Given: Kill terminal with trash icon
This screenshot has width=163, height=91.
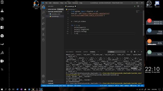Looking at the screenshot, I should click(135, 52).
